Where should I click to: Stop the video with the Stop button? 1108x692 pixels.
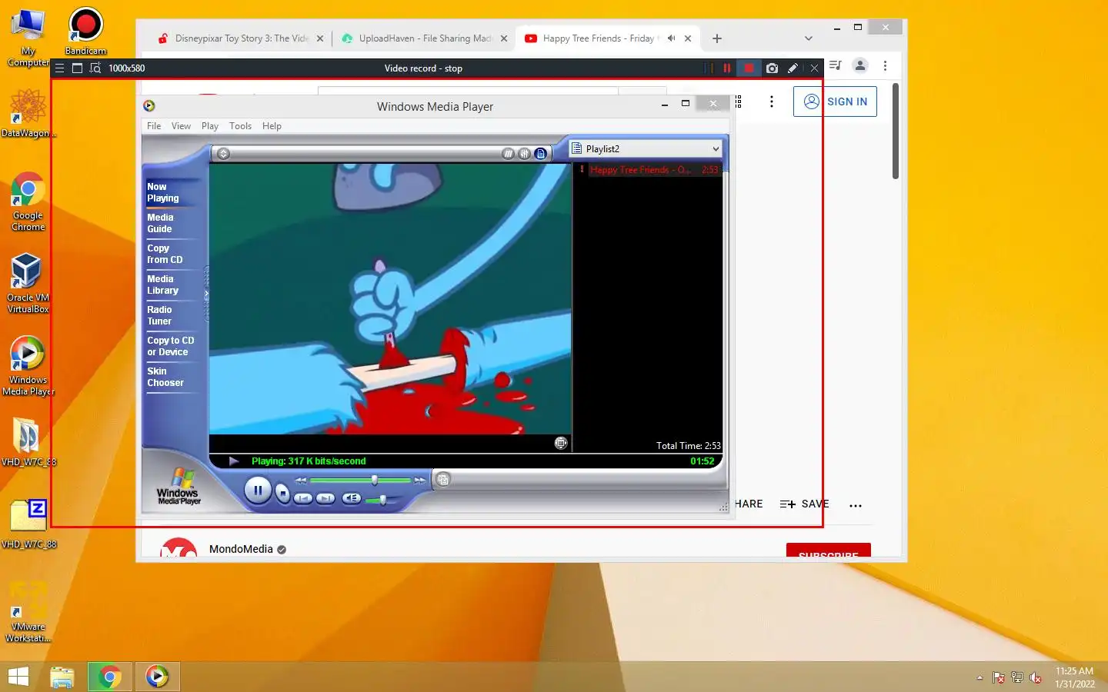(283, 493)
